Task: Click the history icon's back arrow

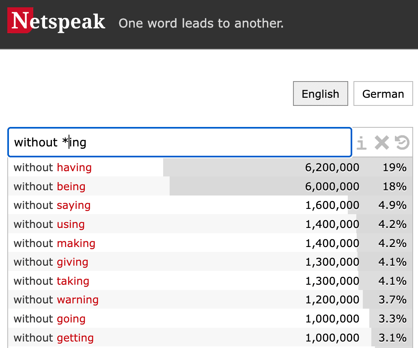Action: point(402,142)
